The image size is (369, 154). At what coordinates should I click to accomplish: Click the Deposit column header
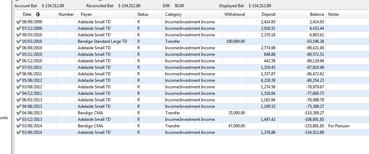tap(268, 14)
